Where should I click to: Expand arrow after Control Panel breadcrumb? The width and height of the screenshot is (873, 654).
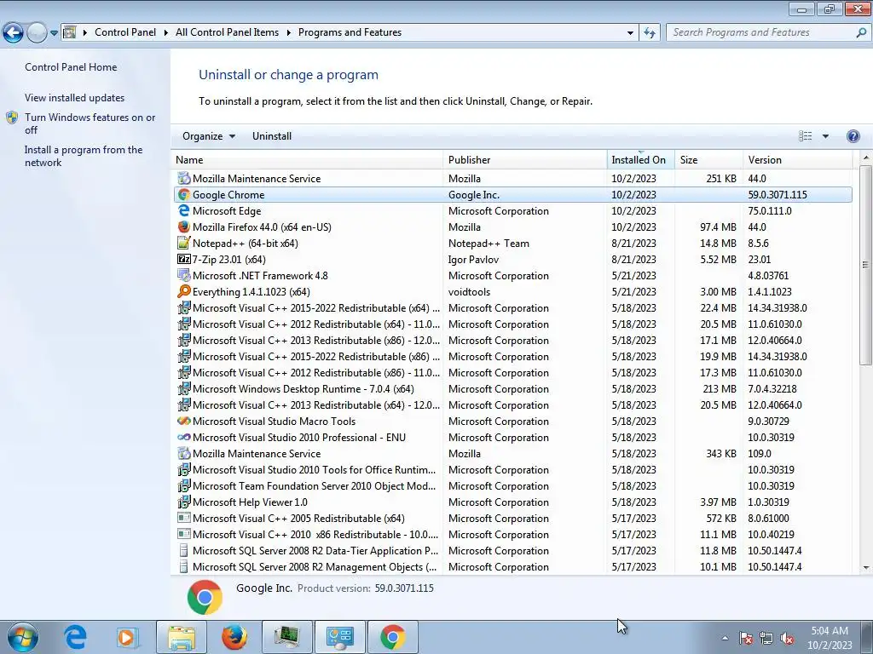(166, 33)
